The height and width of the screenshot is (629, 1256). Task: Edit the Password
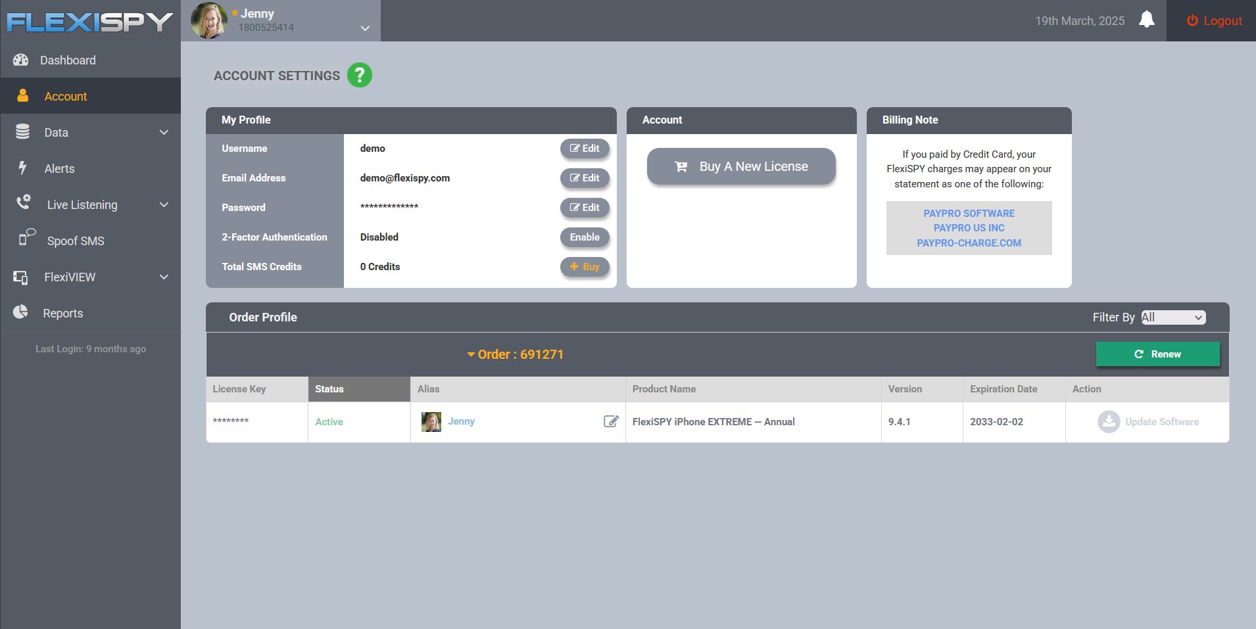pyautogui.click(x=585, y=208)
